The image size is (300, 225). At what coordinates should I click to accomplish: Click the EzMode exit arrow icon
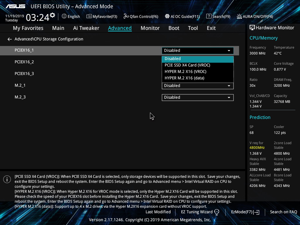pyautogui.click(x=256, y=212)
